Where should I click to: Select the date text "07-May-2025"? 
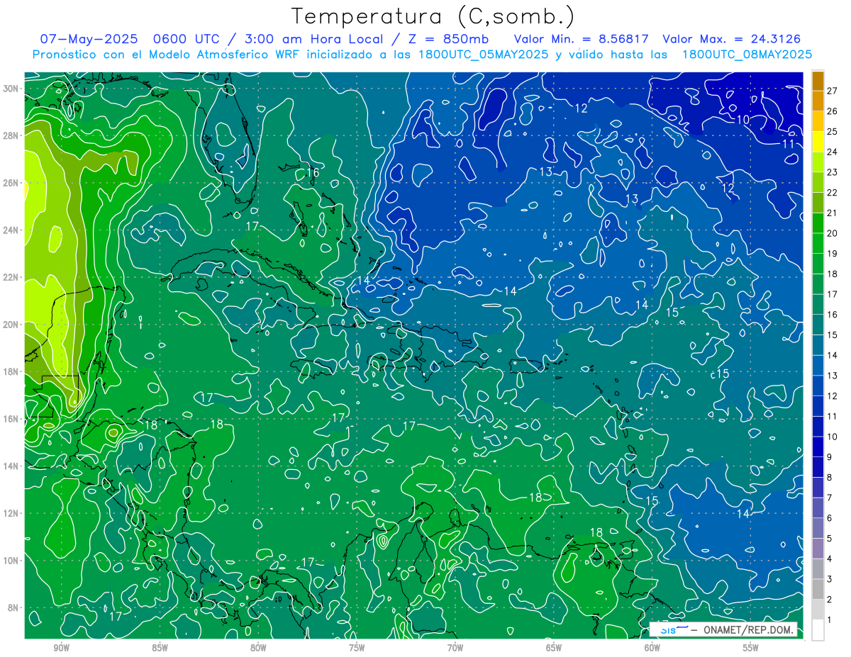[x=88, y=39]
